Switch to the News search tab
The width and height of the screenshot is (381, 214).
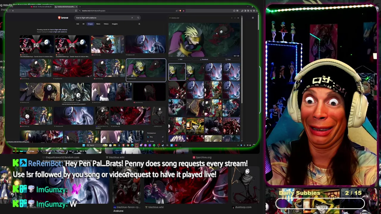point(98,24)
